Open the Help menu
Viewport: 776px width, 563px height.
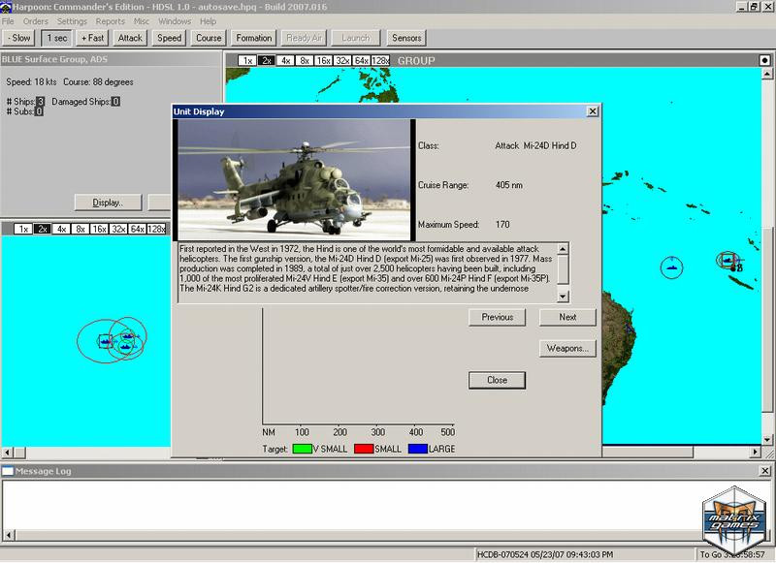208,21
